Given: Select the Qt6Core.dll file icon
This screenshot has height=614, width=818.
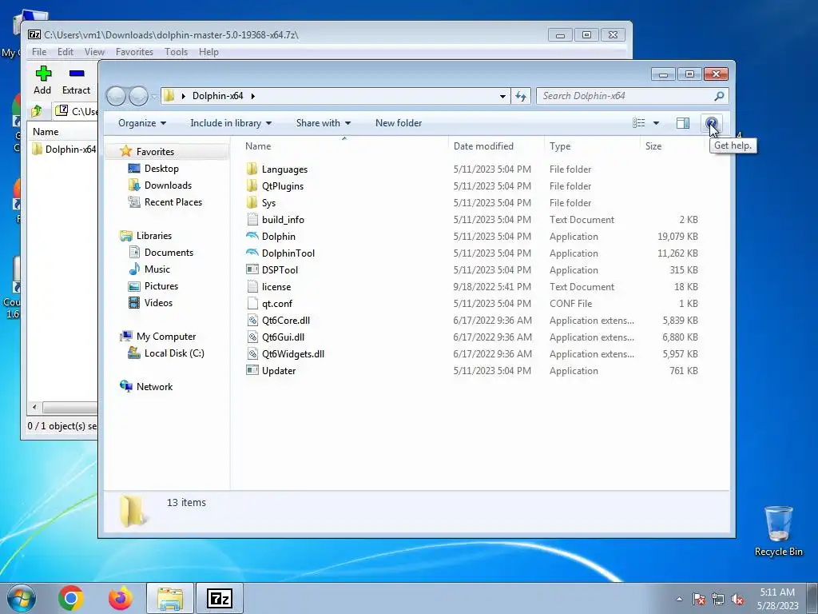Looking at the screenshot, I should coord(252,320).
